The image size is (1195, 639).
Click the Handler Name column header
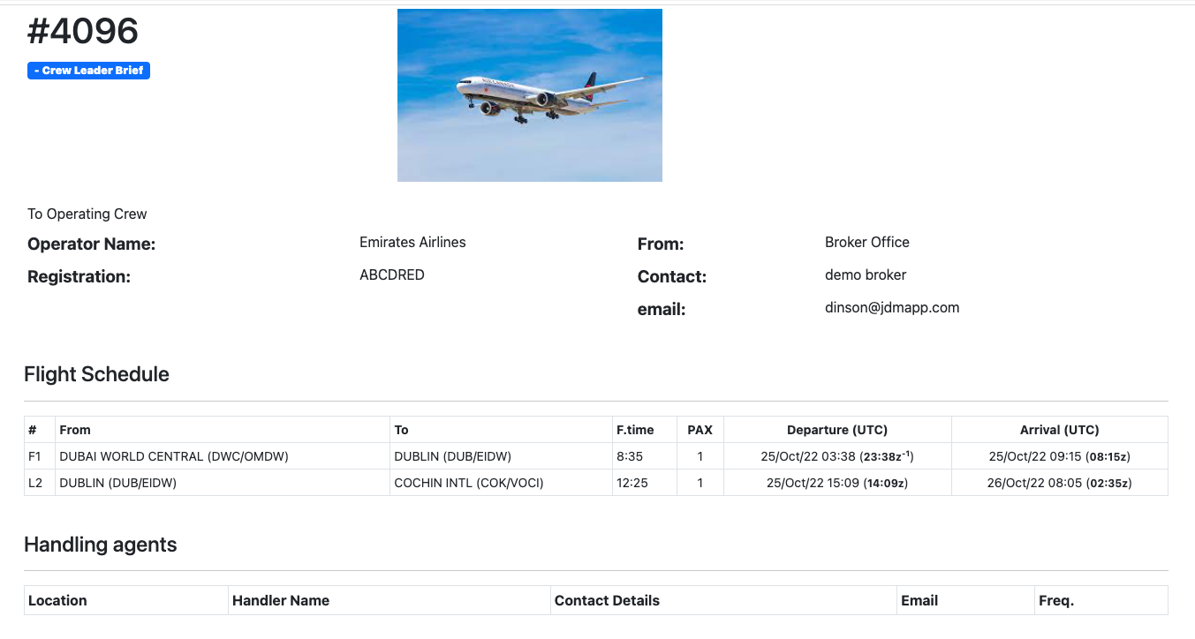pyautogui.click(x=281, y=600)
